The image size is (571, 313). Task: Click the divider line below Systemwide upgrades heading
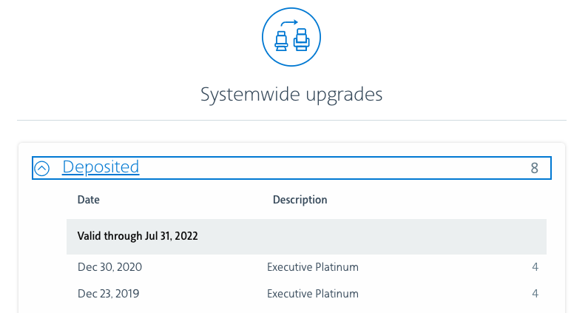pyautogui.click(x=291, y=120)
